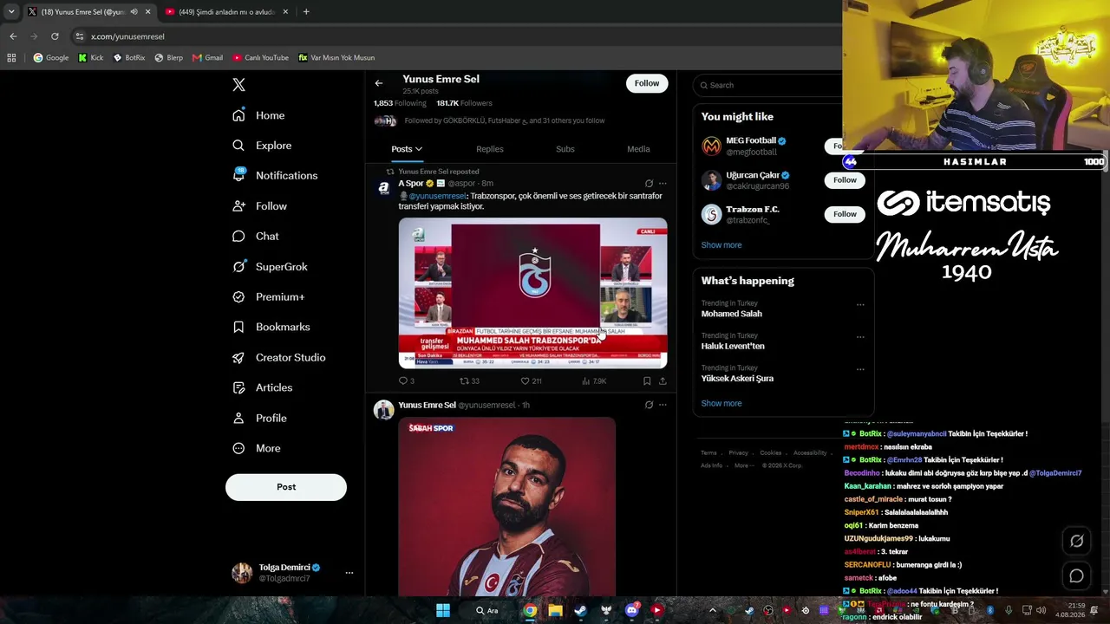Viewport: 1110px width, 624px height.
Task: Click the Creator Studio rocket icon
Action: (x=238, y=357)
